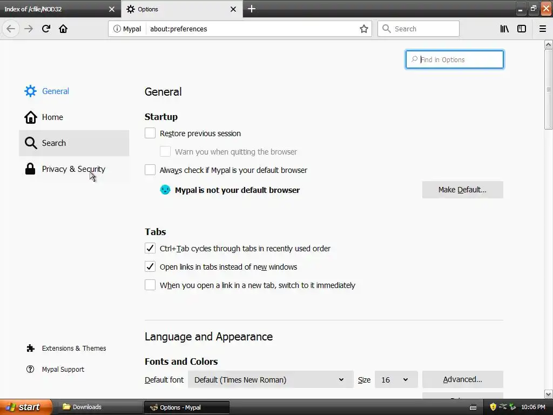The width and height of the screenshot is (553, 415).
Task: Click the Extensions & Themes puzzle icon
Action: [30, 349]
